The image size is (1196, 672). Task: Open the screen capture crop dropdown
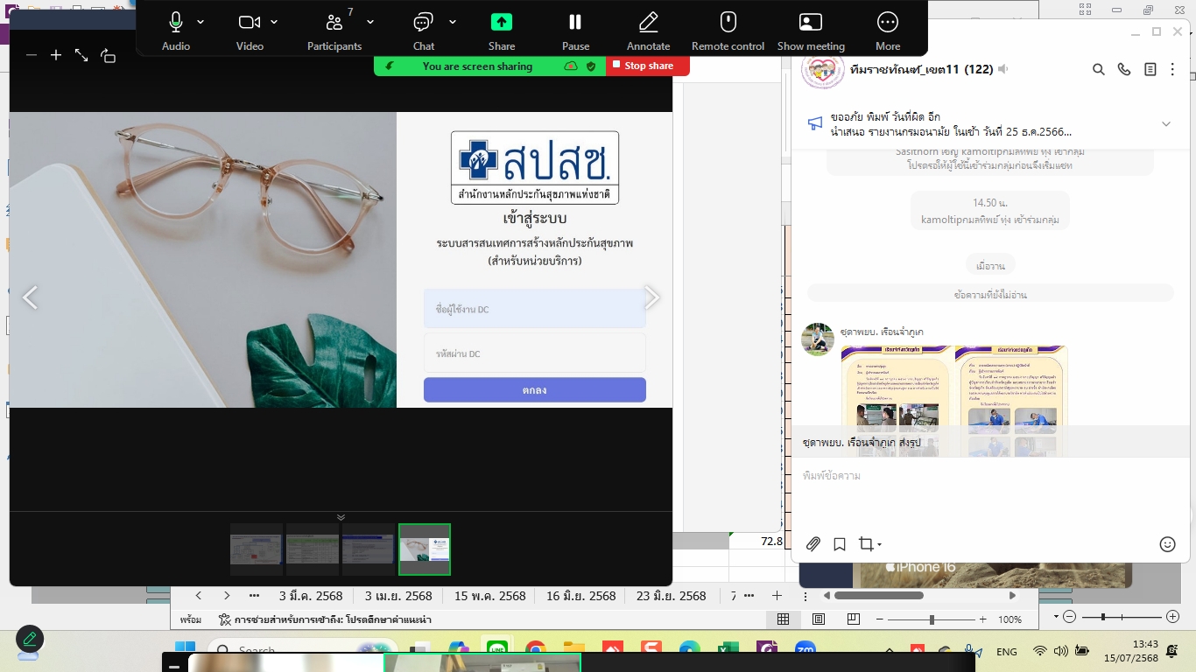tap(870, 544)
